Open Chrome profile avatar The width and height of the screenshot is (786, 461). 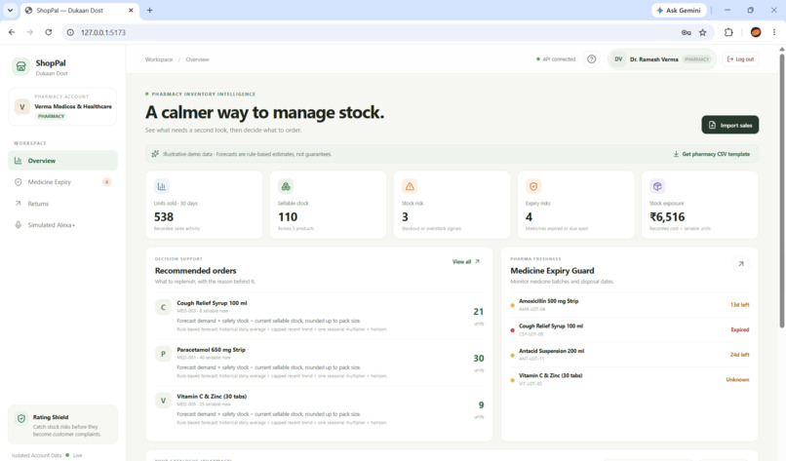coord(756,32)
